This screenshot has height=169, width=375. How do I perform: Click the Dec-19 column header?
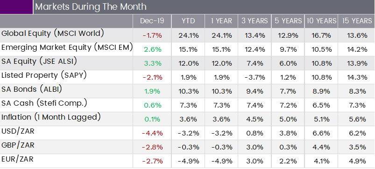[152, 21]
